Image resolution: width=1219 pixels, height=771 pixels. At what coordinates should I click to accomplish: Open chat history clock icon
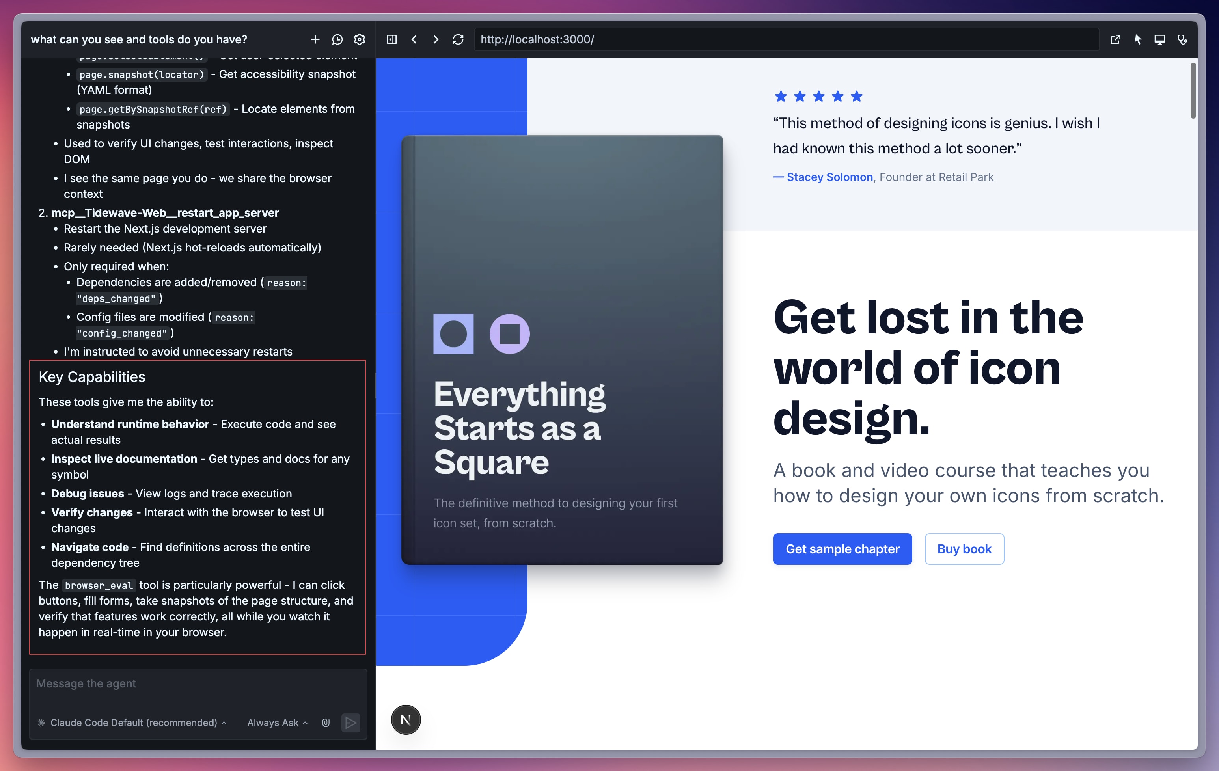[337, 39]
